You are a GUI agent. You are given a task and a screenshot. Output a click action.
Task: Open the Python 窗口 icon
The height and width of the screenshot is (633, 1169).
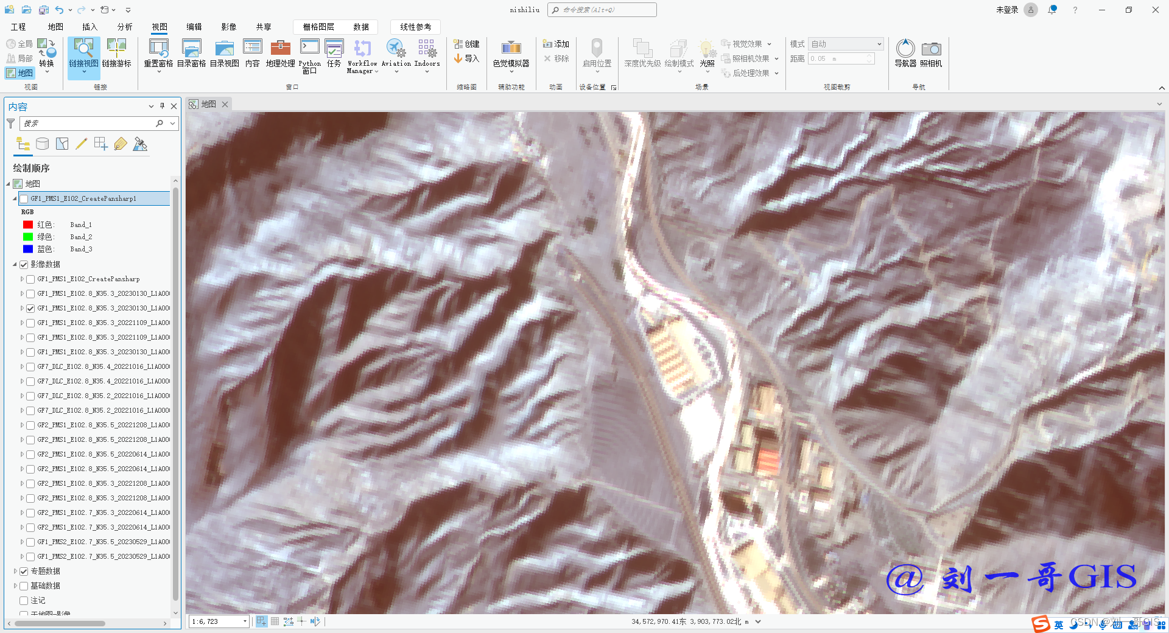click(x=309, y=47)
